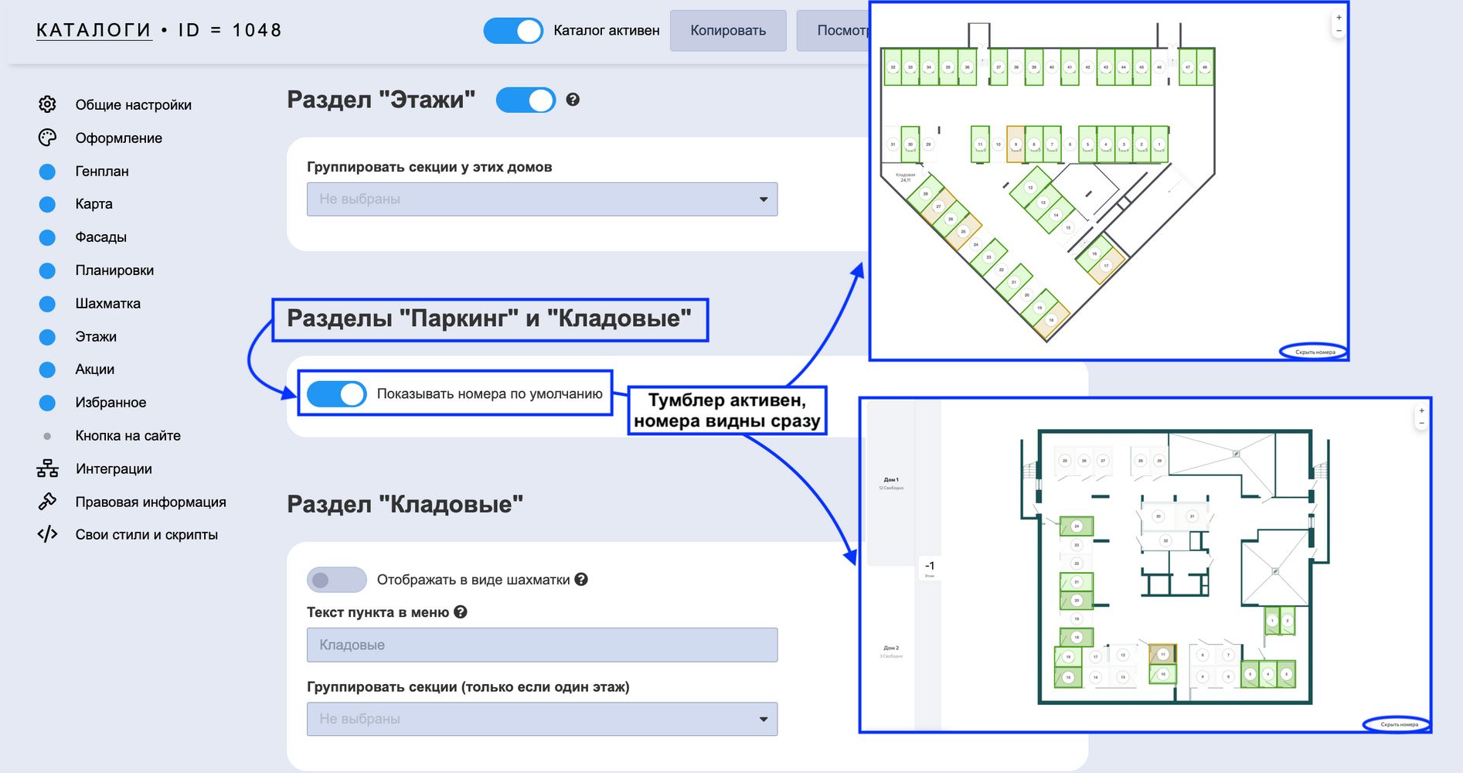Show help for Текст пункта в меню
This screenshot has height=773, width=1463.
pyautogui.click(x=461, y=612)
